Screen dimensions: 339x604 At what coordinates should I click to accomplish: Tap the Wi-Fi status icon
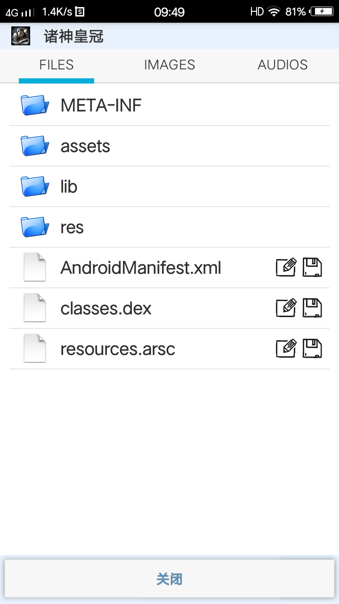[274, 12]
